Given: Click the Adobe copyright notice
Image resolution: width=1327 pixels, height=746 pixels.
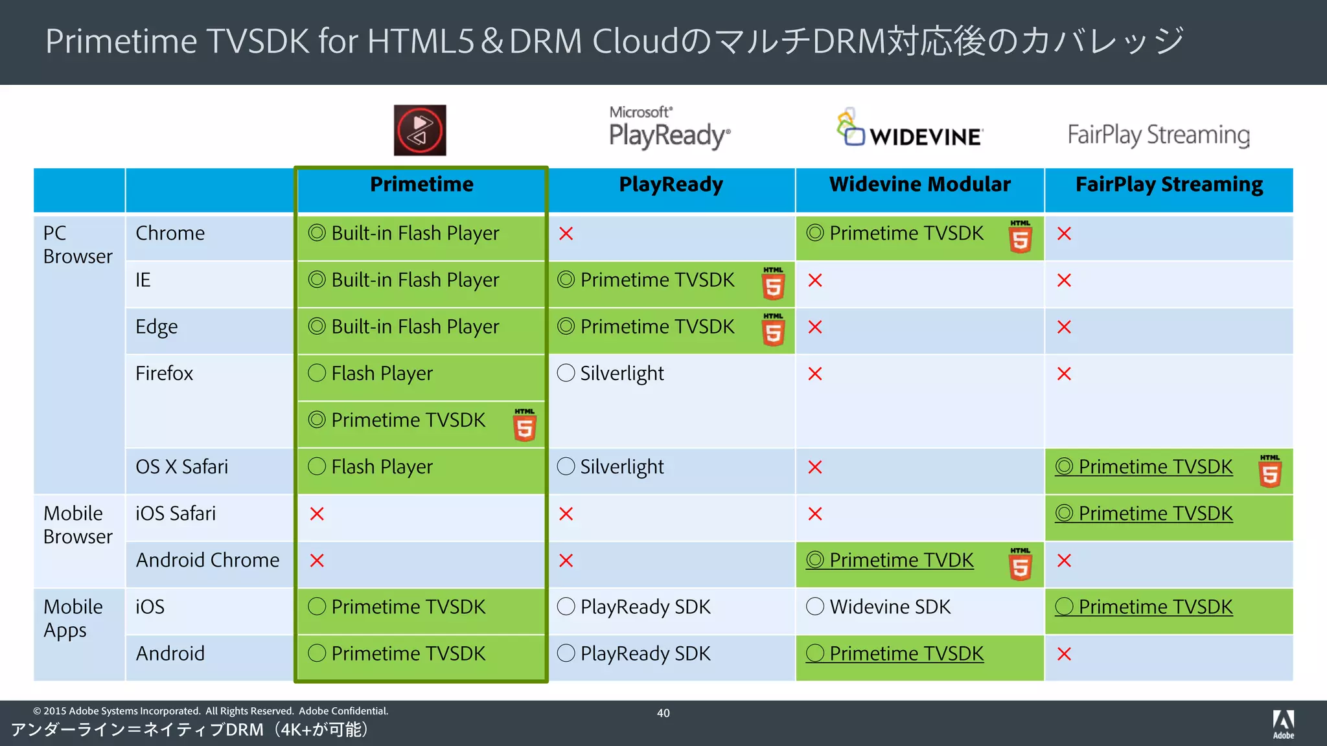Looking at the screenshot, I should coord(211,711).
